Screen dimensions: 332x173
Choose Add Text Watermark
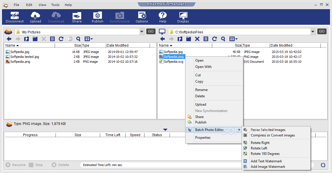click(x=266, y=161)
